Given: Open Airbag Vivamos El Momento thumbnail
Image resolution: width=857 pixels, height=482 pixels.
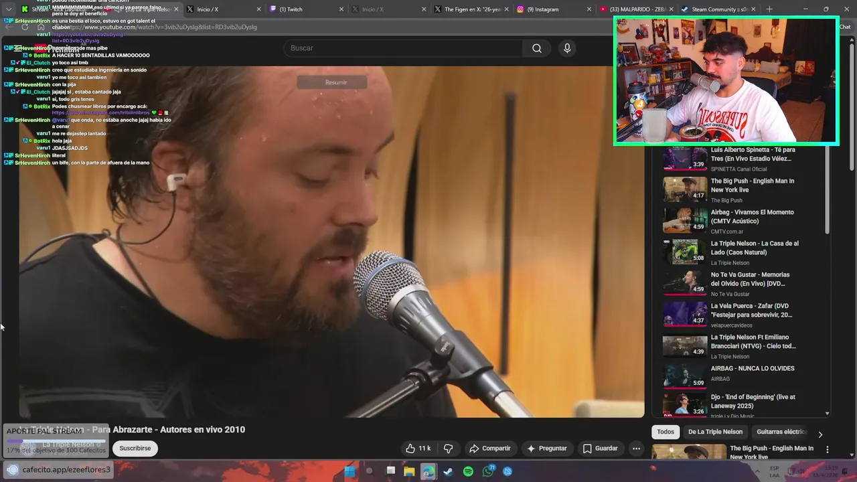Looking at the screenshot, I should (685, 220).
